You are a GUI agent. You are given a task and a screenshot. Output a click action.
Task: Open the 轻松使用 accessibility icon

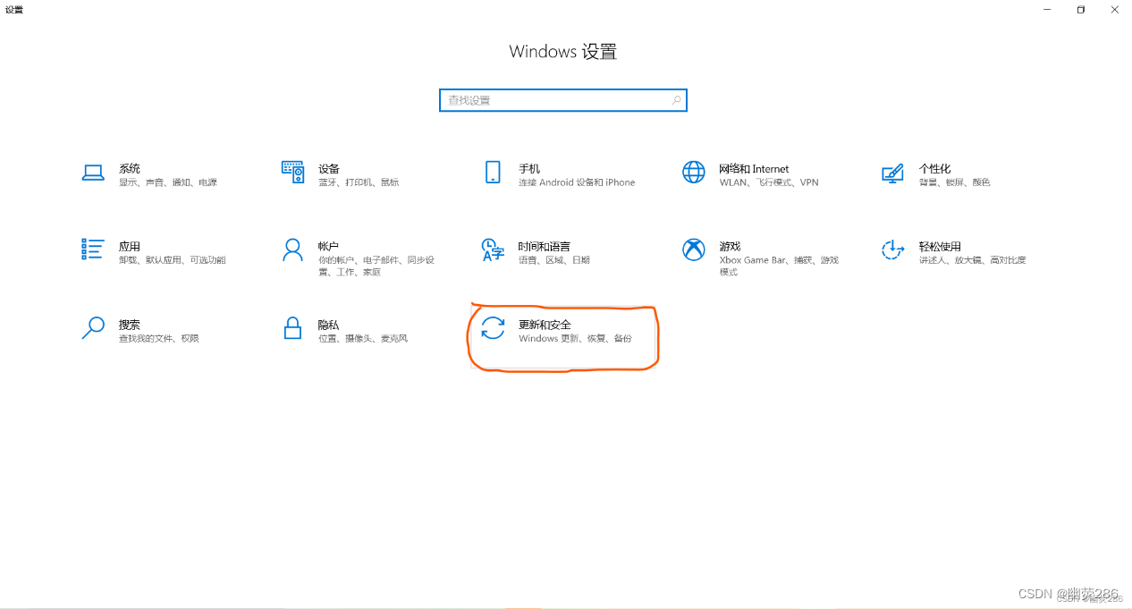892,250
